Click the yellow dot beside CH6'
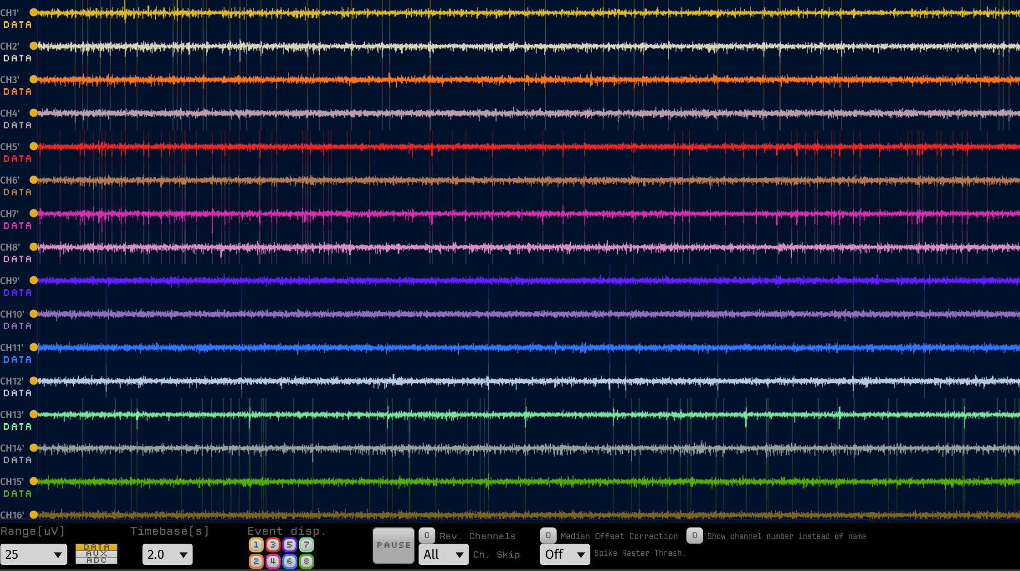This screenshot has height=571, width=1020. click(33, 180)
